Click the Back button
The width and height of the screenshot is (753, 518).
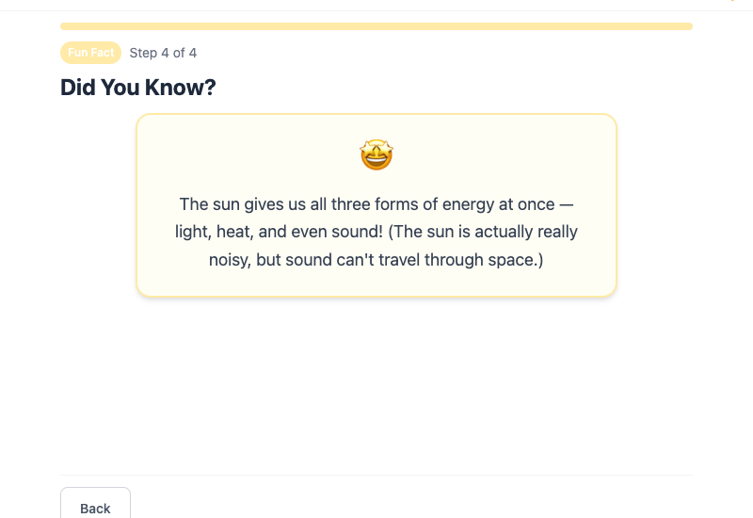click(95, 507)
